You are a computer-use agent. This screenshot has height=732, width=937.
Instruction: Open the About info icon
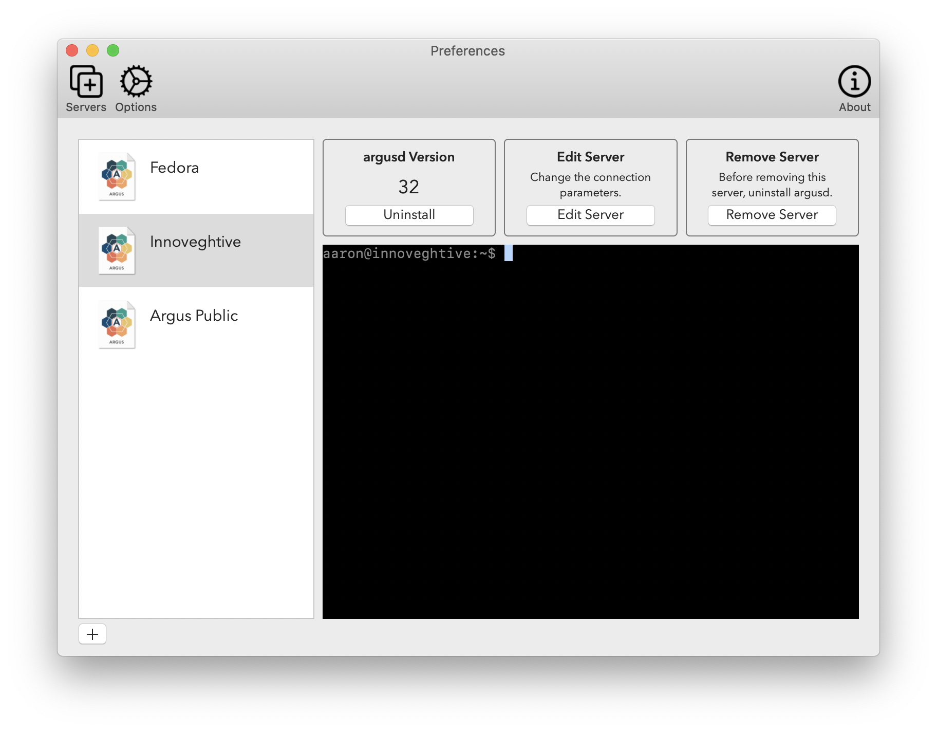[854, 81]
